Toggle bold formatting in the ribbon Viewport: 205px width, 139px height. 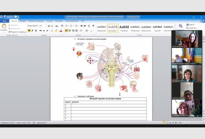[x=29, y=30]
